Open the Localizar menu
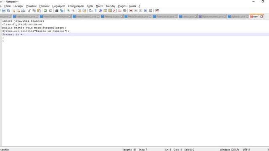This screenshot has height=151, width=269. 18,6
